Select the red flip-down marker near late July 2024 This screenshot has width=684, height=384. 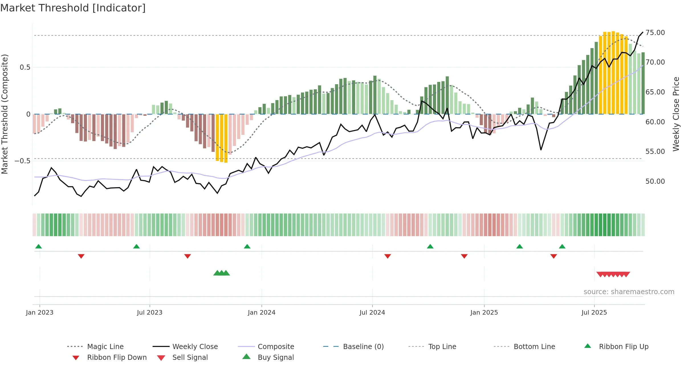(388, 256)
